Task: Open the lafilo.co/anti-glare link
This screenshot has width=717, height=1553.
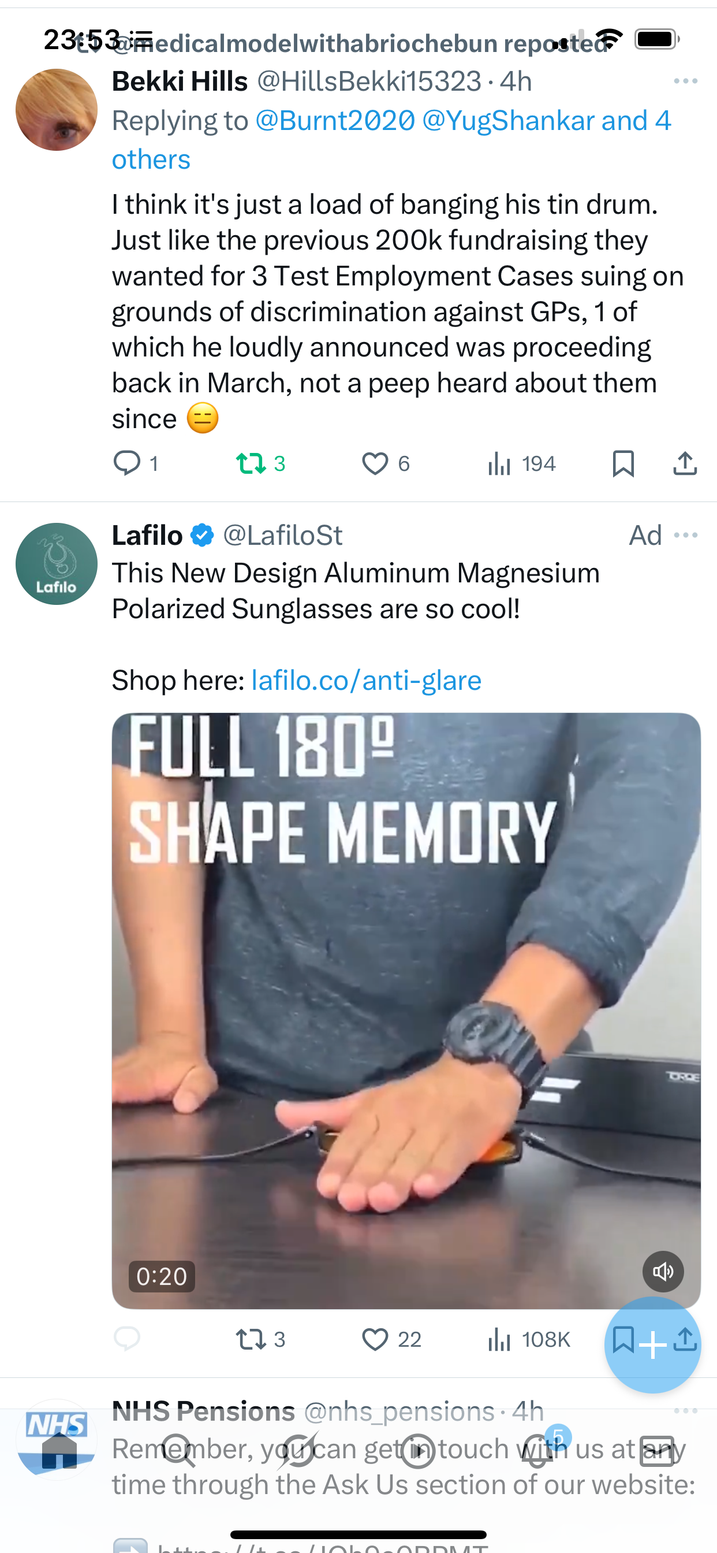Action: coord(367,681)
